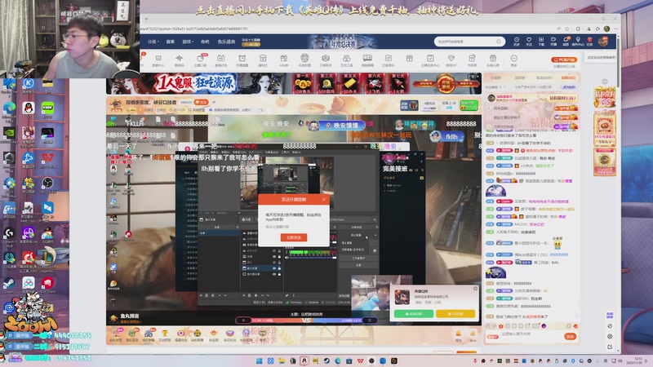Open the blue K desktop icon
Screen dimensions: 653x367
click(28, 85)
